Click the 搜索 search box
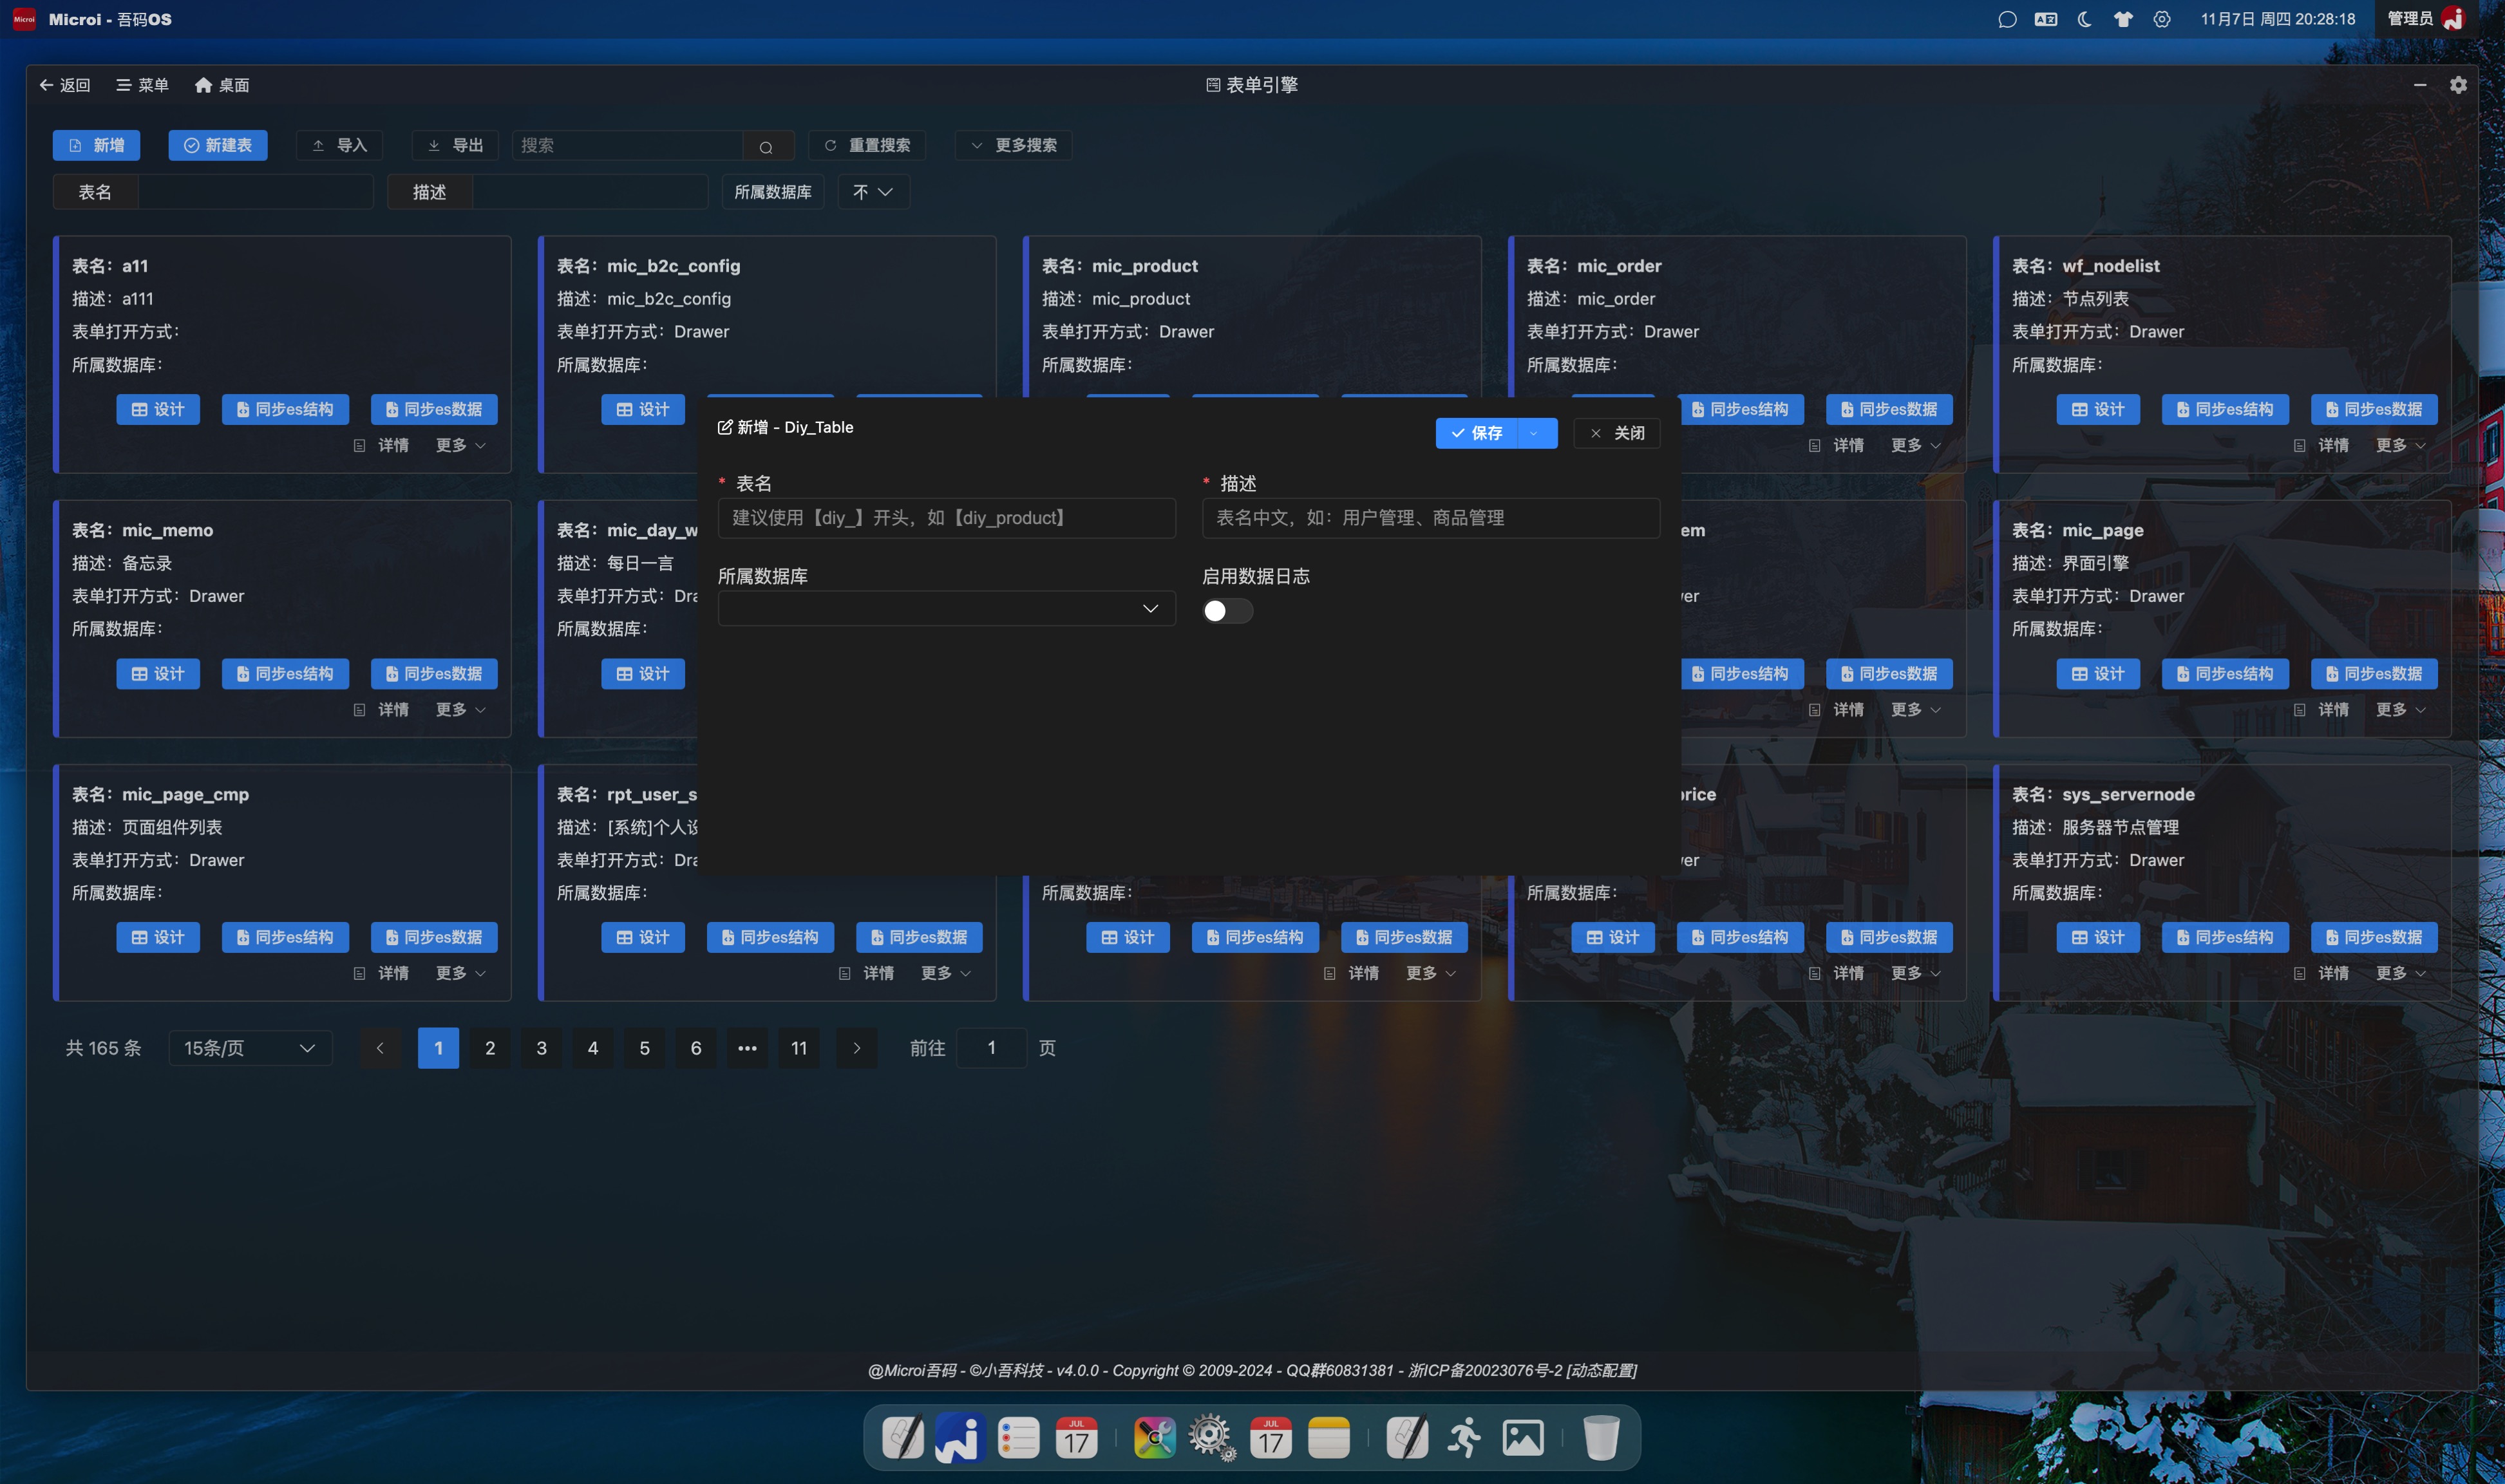The image size is (2505, 1484). click(x=628, y=146)
